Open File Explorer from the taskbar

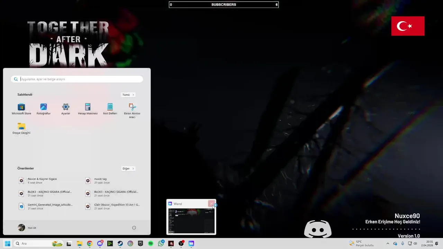(79, 243)
